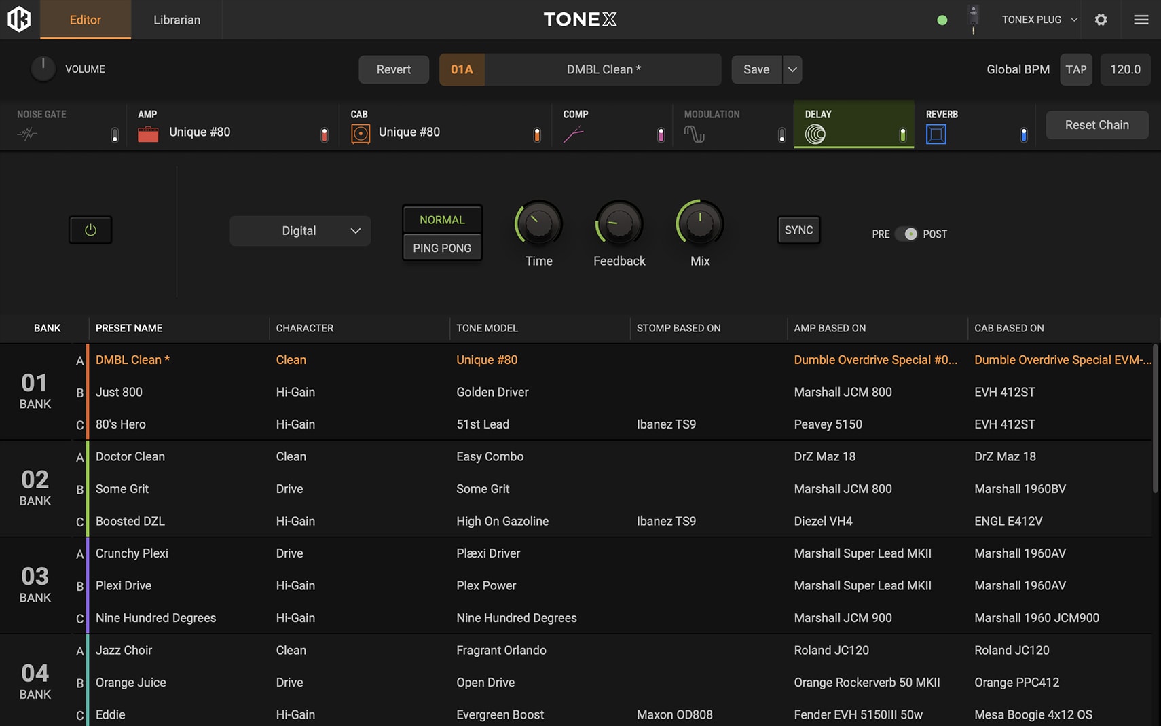Image resolution: width=1161 pixels, height=726 pixels.
Task: Switch to the Librarian tab
Action: click(x=177, y=20)
